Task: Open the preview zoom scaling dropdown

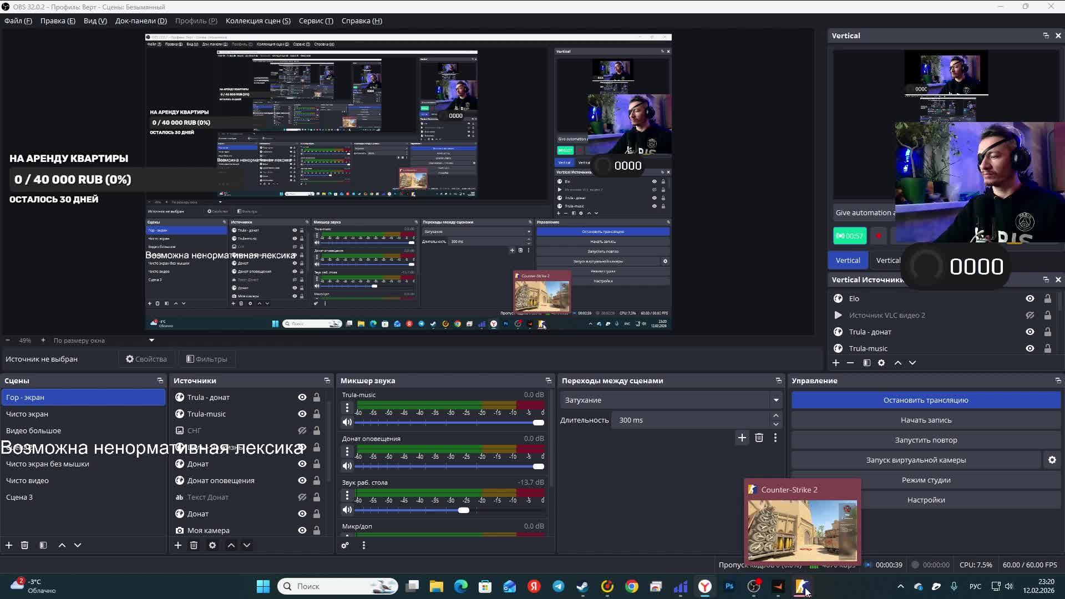Action: [151, 341]
